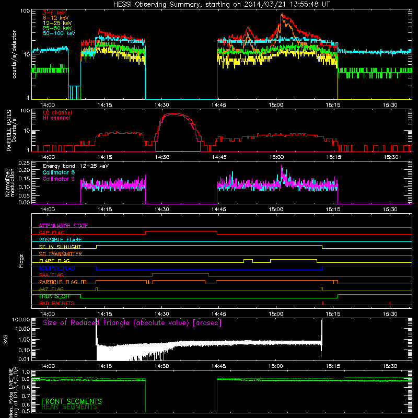
Task: Click the 3-6 keV flare peak near 15:01
Action: (x=282, y=14)
